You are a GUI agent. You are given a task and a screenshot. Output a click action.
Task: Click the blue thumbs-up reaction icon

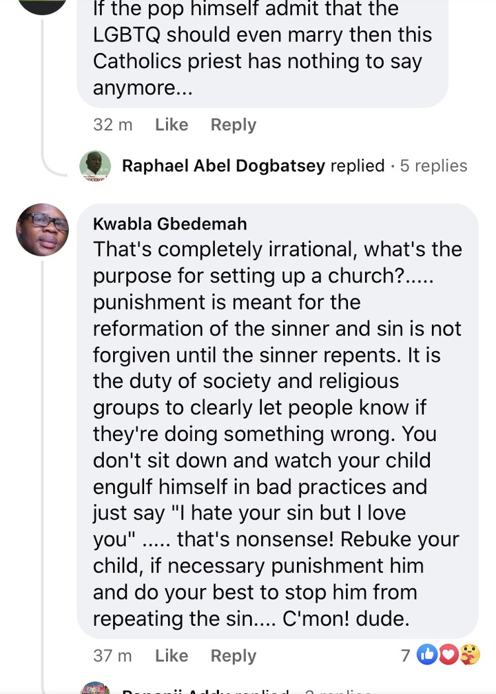[x=427, y=655]
